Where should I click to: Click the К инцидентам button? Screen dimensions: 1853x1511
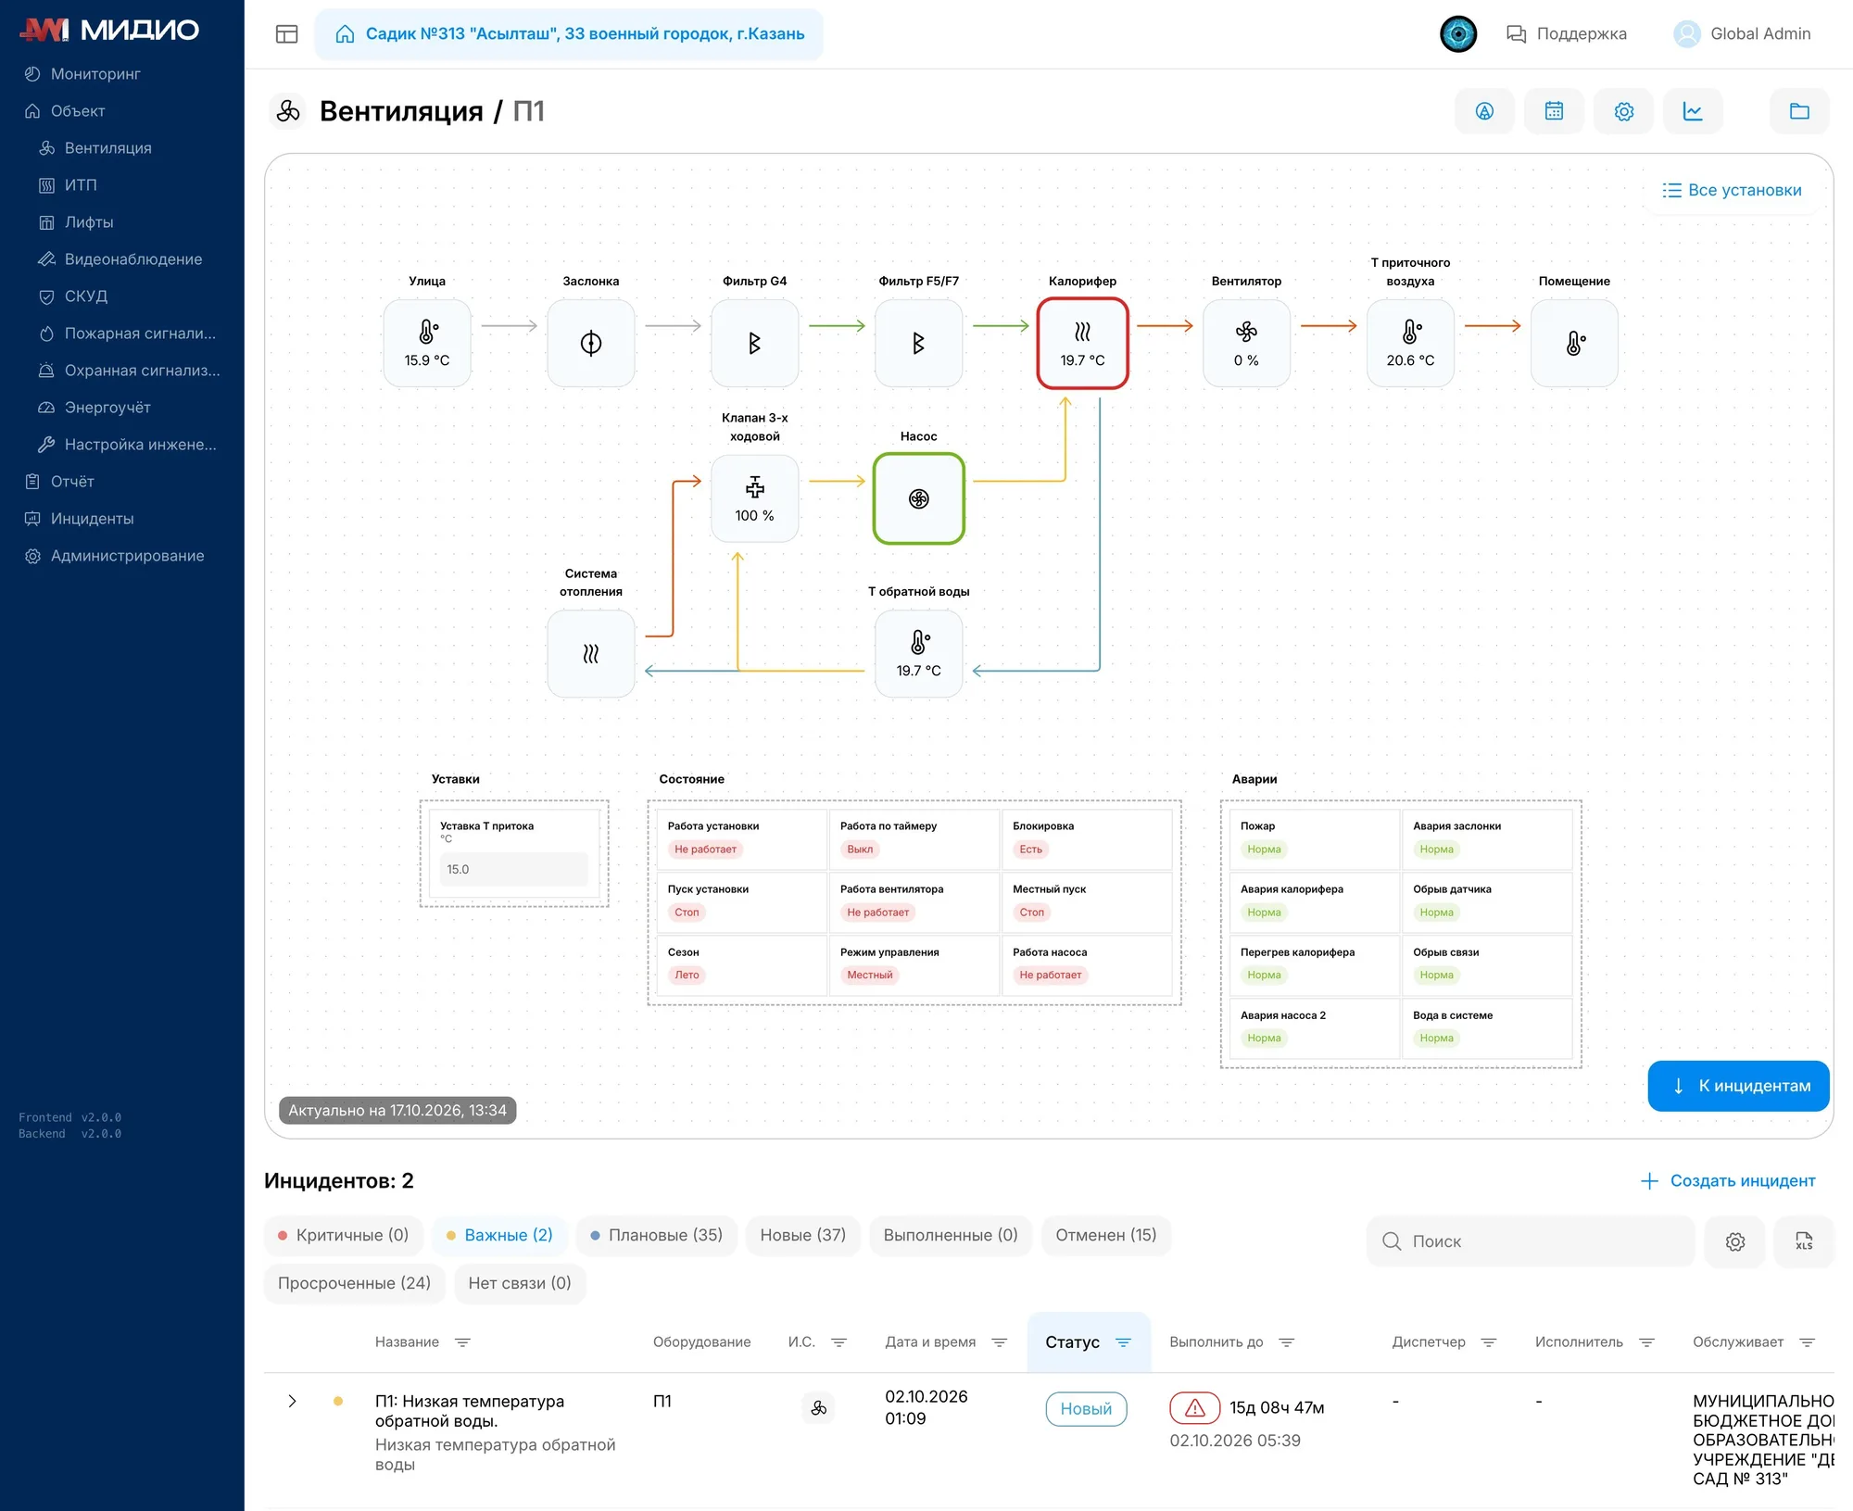[1738, 1086]
